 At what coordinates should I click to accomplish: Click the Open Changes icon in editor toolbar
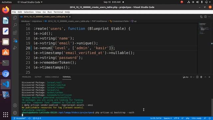point(201,17)
